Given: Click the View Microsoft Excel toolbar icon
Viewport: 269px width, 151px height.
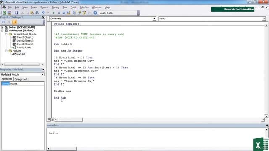Looking at the screenshot, I should tap(4, 13).
